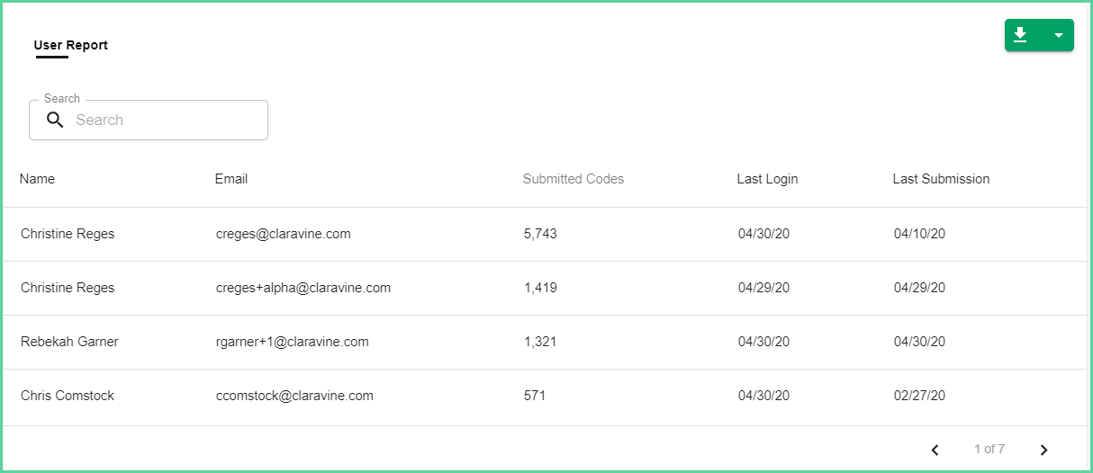Sort by Last Submission column header

coord(941,179)
